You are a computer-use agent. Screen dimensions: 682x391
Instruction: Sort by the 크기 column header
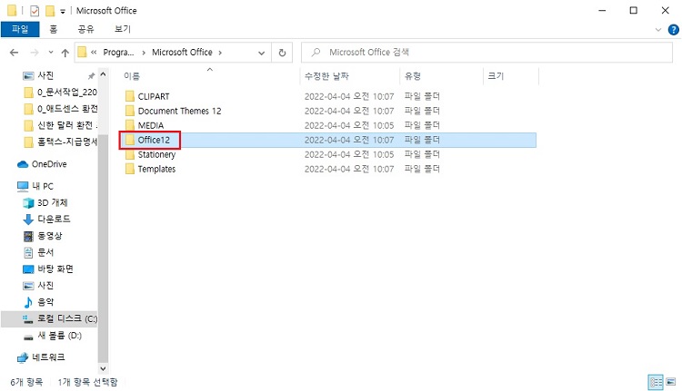click(x=496, y=76)
